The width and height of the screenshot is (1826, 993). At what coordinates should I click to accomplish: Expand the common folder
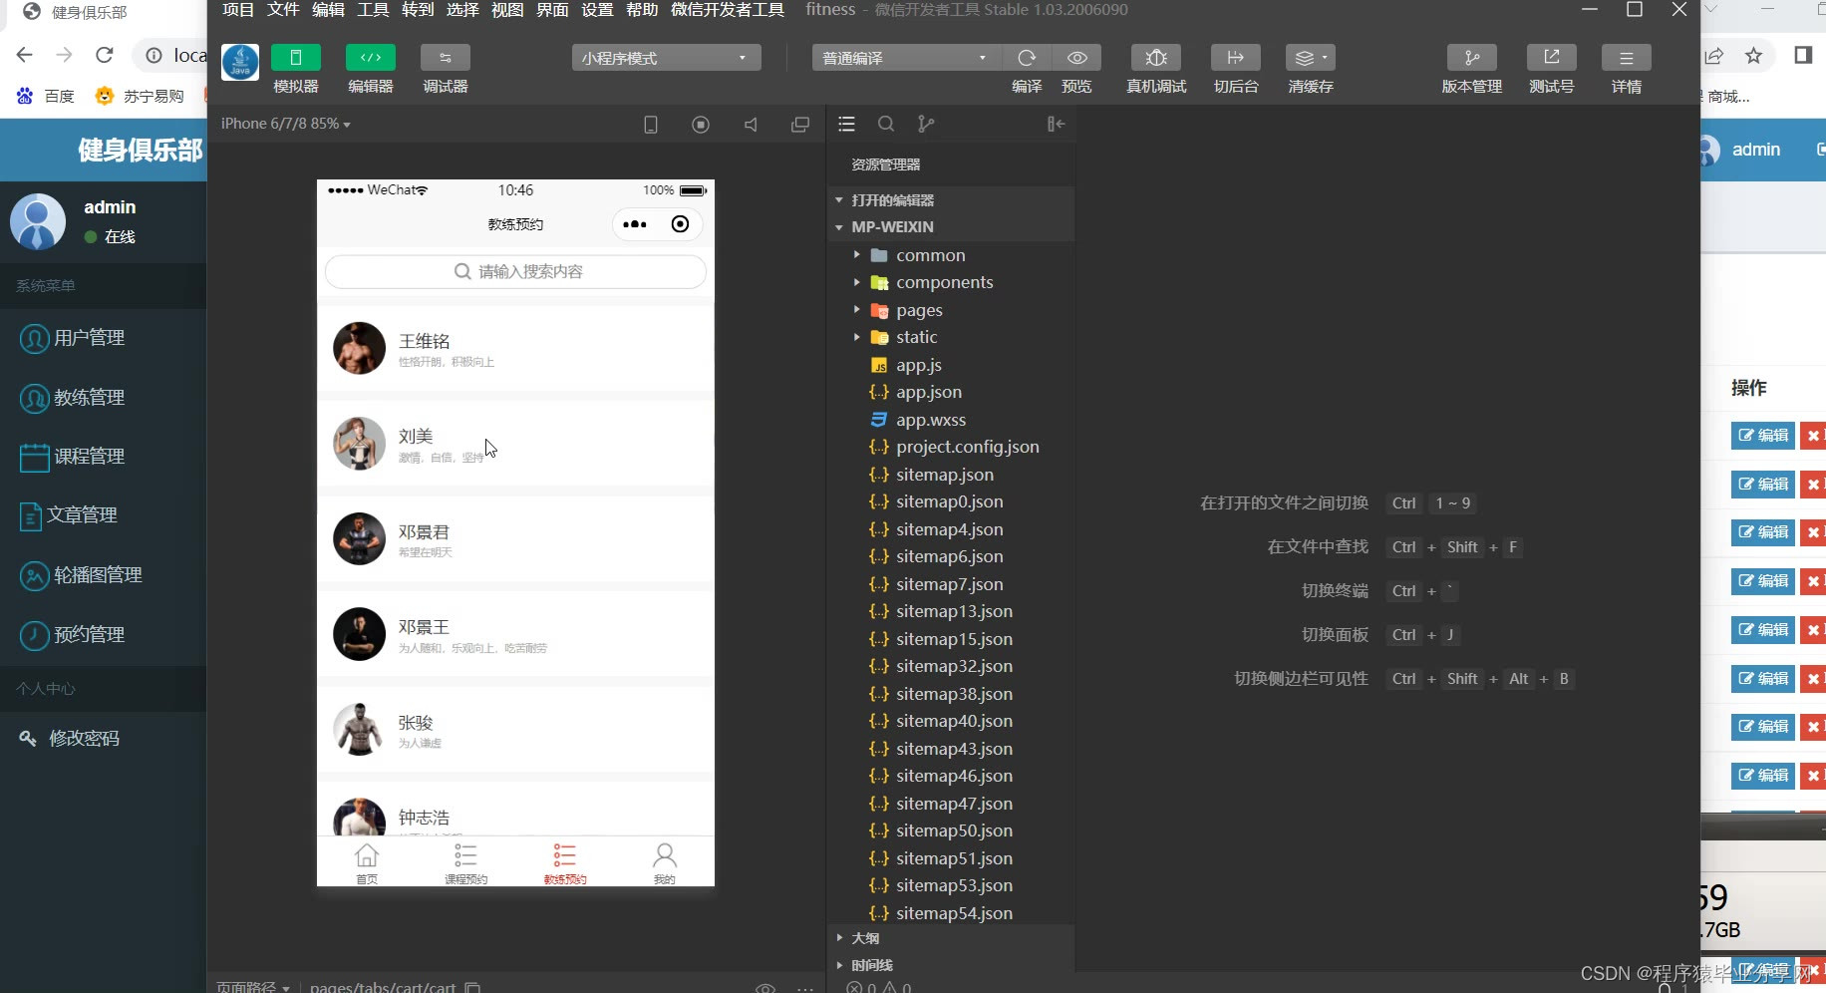951,255
